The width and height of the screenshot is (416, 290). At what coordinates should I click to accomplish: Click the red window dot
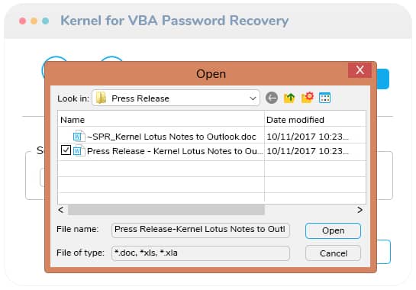click(23, 21)
